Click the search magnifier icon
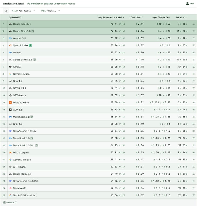197x206 pixels. (6, 11)
